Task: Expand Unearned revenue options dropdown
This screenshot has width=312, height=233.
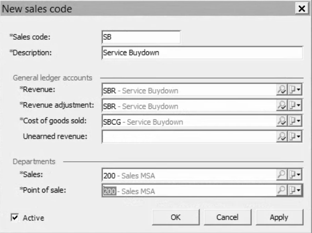Action: click(x=295, y=137)
